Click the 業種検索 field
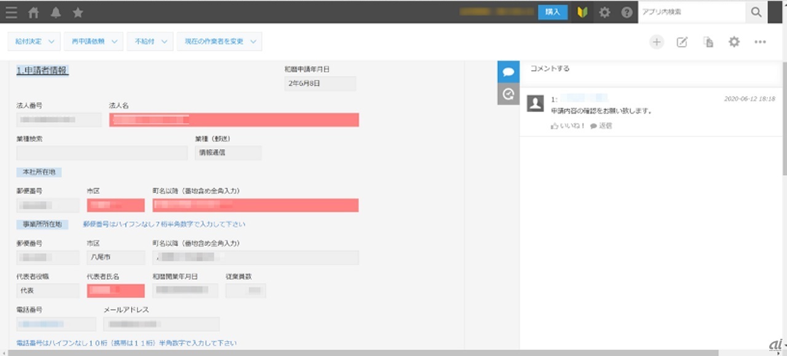787x356 pixels. (x=102, y=153)
